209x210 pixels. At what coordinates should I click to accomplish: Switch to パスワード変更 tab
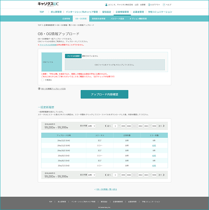[x=117, y=19]
